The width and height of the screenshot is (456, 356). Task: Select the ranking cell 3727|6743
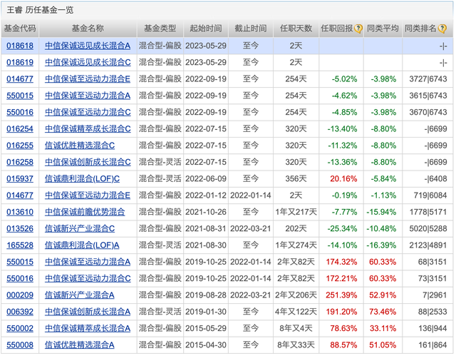428,79
